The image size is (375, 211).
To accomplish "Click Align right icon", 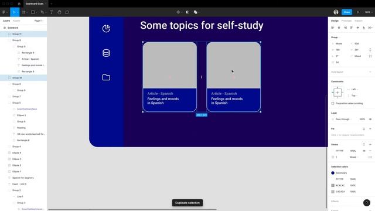I will [x=345, y=28].
